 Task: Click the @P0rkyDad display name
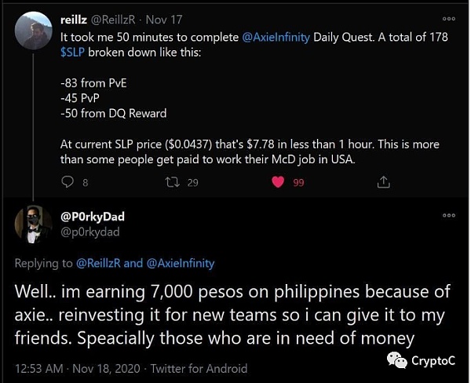pos(93,217)
